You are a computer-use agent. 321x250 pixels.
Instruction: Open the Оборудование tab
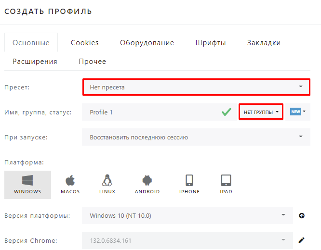click(147, 43)
